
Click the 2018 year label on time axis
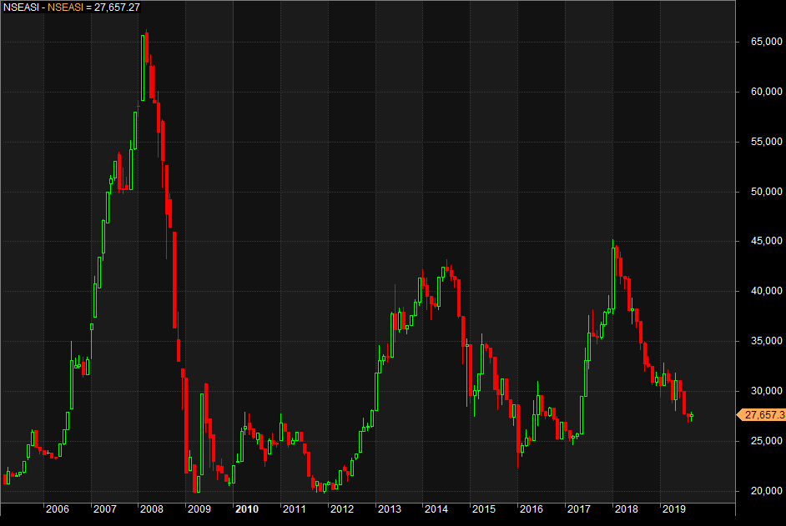click(x=627, y=509)
